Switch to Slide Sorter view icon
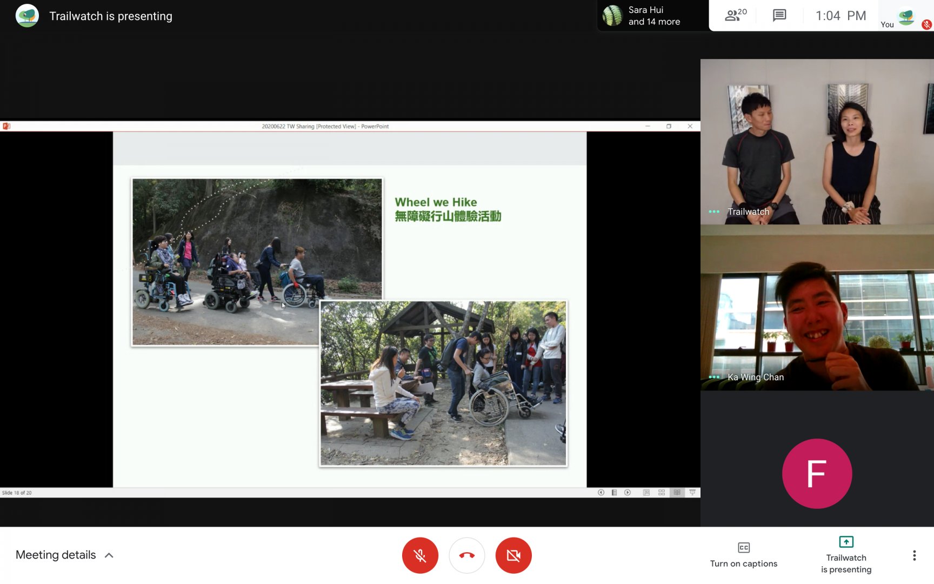The image size is (934, 584). pos(662,493)
